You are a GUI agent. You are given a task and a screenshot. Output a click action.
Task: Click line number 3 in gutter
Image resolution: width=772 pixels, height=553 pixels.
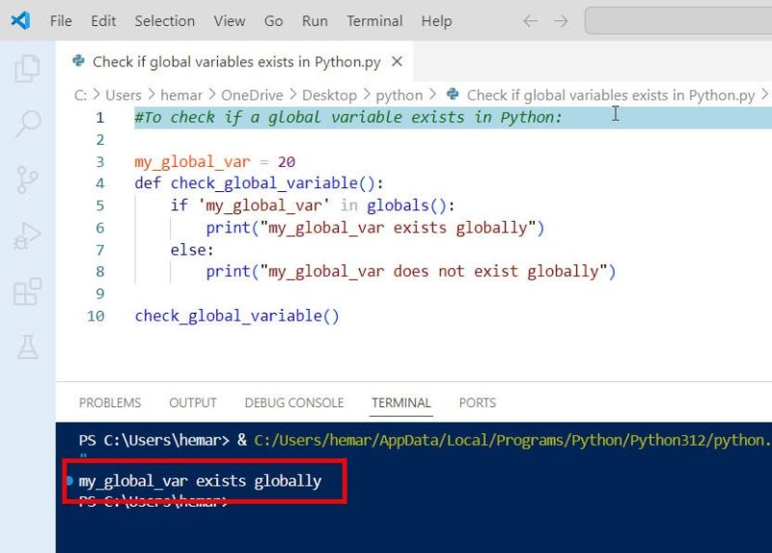tap(100, 162)
